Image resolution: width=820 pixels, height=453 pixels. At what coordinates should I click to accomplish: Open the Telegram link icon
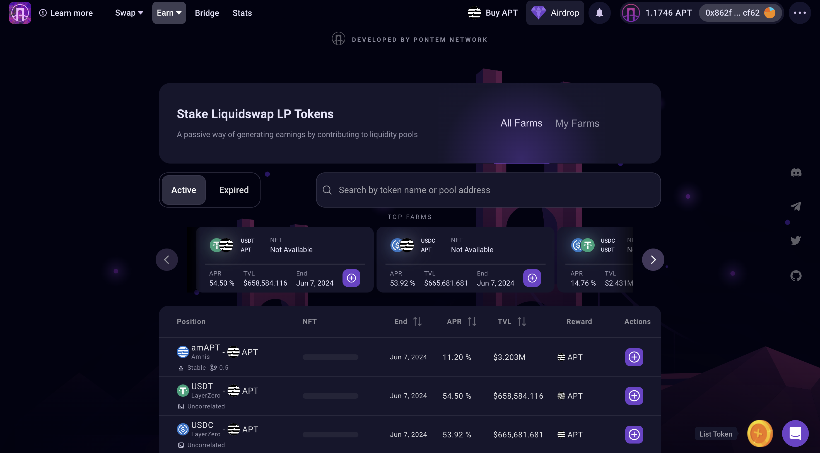point(795,206)
